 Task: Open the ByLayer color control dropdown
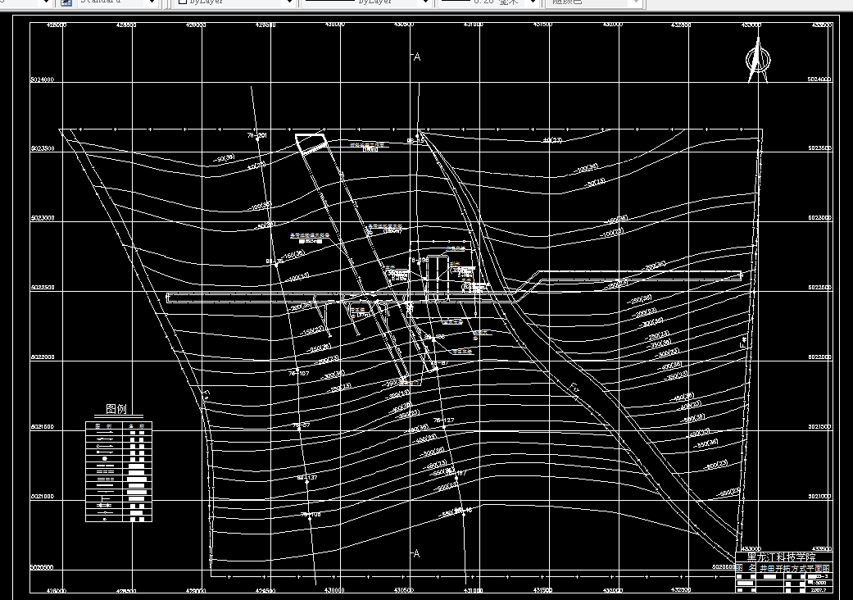(235, 2)
